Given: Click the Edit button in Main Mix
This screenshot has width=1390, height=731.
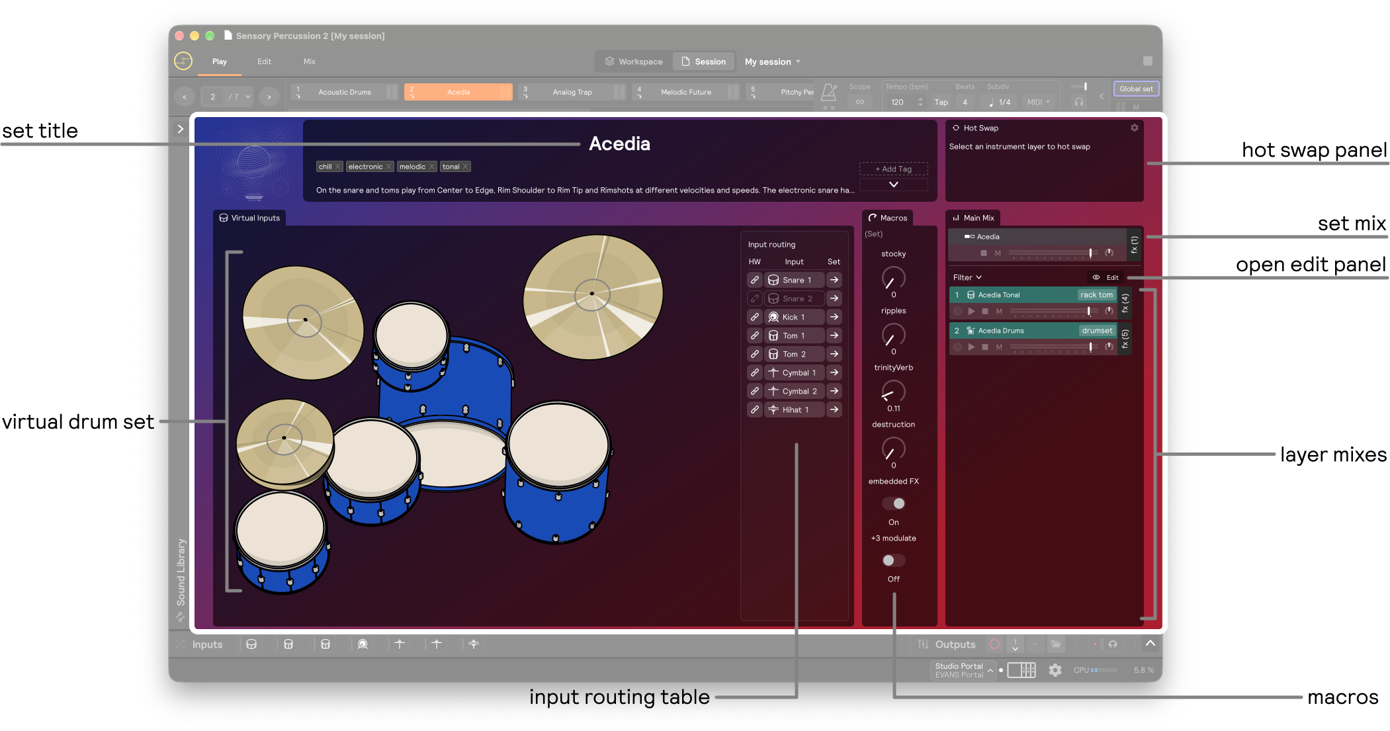Looking at the screenshot, I should (1106, 277).
